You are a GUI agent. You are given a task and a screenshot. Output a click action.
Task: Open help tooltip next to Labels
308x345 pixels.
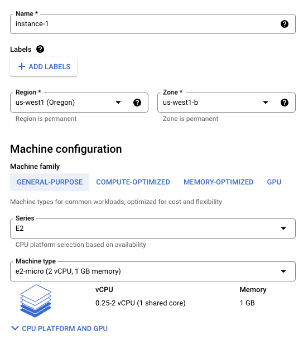tap(40, 49)
